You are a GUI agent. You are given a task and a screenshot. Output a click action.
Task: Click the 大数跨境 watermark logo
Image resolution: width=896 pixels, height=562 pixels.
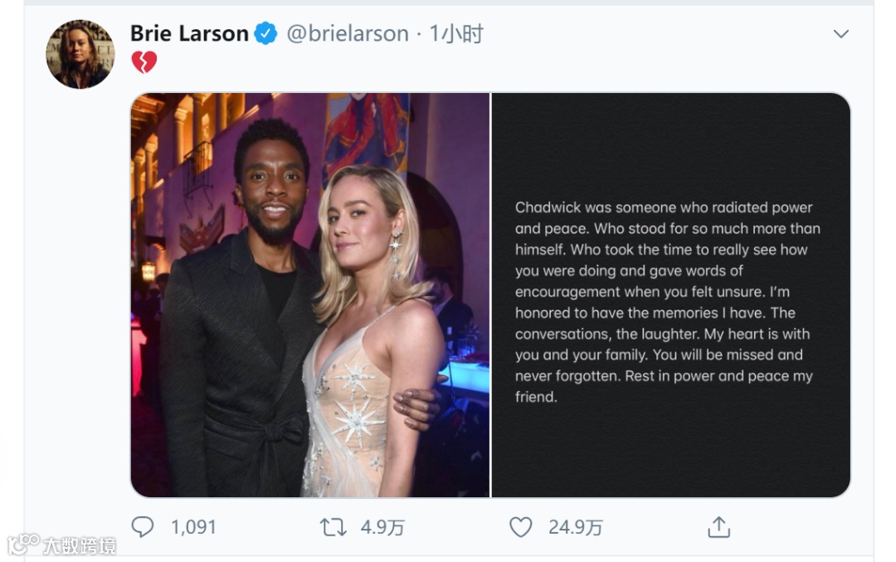click(x=23, y=544)
